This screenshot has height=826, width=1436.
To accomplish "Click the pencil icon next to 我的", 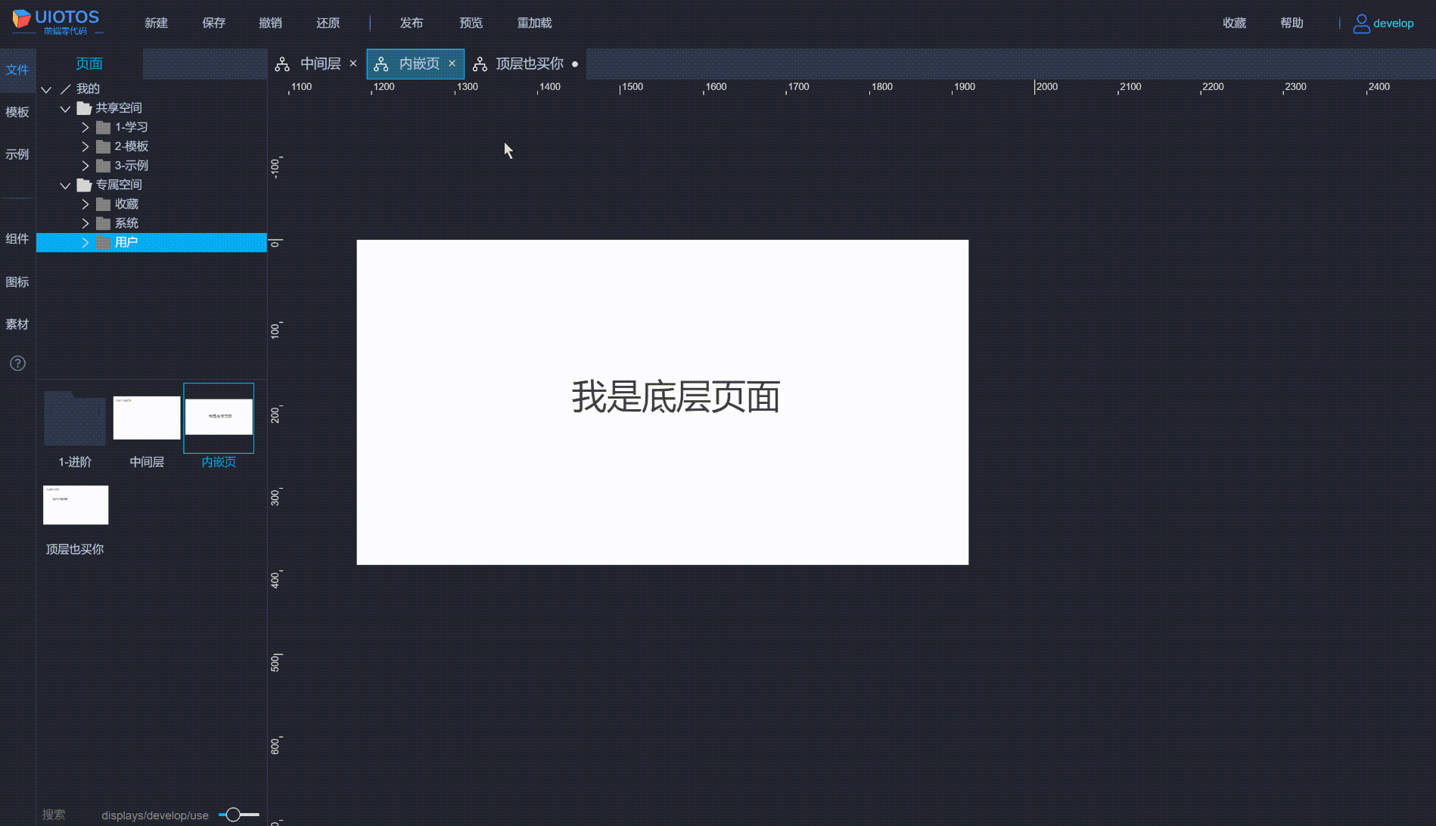I will click(66, 89).
